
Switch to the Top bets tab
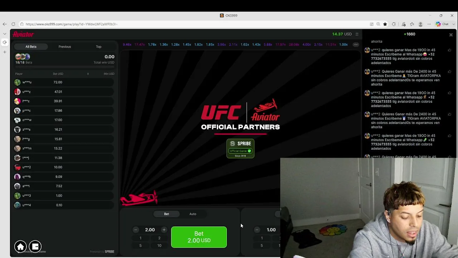point(98,47)
